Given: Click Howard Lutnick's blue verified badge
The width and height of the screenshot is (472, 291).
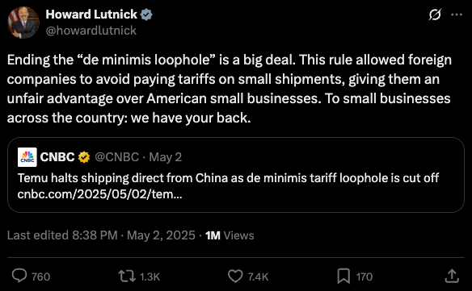Looking at the screenshot, I should (x=146, y=15).
